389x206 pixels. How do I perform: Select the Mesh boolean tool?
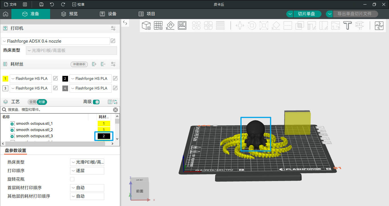tap(300, 26)
